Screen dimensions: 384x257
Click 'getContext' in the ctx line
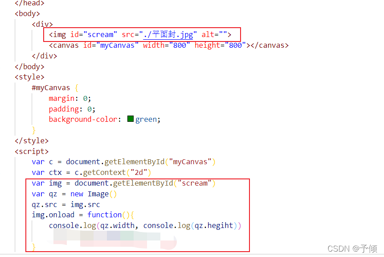(x=104, y=172)
